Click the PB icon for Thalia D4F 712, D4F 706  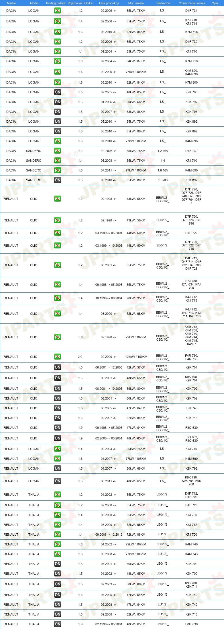click(57, 495)
